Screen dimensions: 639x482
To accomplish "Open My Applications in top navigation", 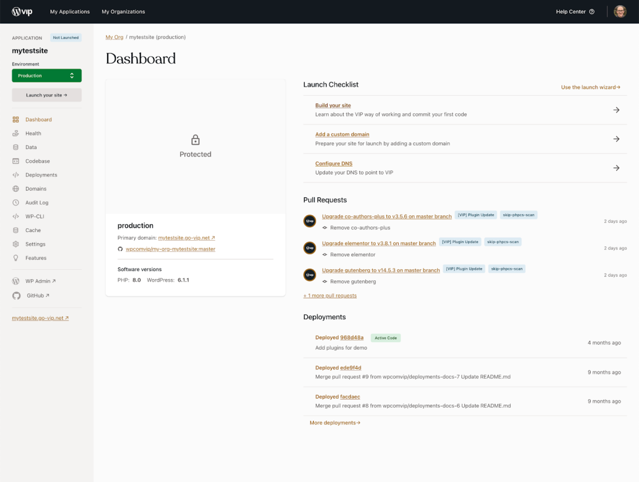I will (x=70, y=11).
